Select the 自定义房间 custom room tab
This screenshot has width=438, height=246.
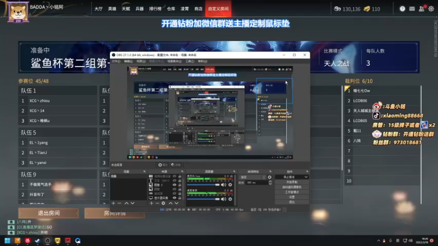pyautogui.click(x=218, y=9)
